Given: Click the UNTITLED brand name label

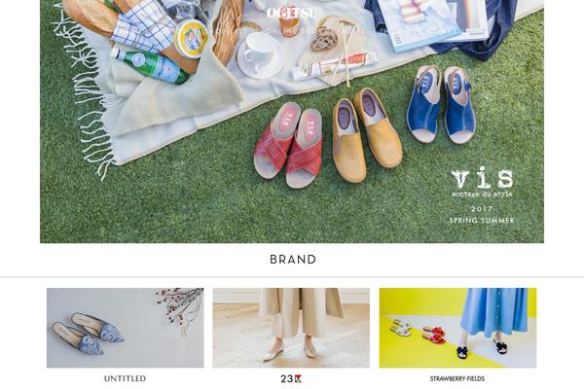Looking at the screenshot, I should coord(126,378).
